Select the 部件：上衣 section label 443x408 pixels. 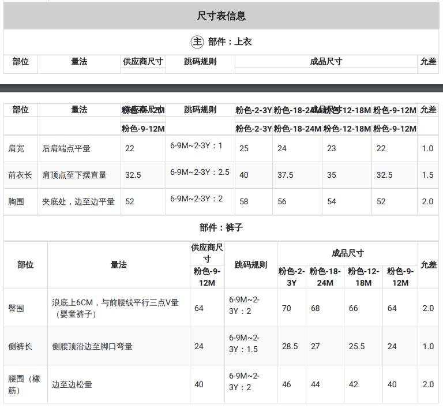pyautogui.click(x=230, y=42)
